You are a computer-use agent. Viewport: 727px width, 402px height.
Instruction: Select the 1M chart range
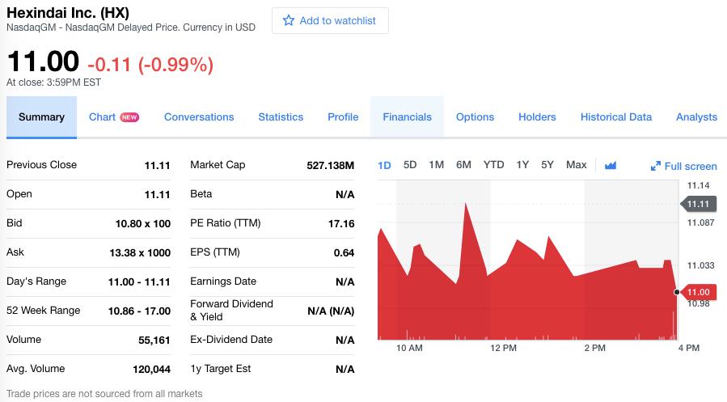coord(437,165)
